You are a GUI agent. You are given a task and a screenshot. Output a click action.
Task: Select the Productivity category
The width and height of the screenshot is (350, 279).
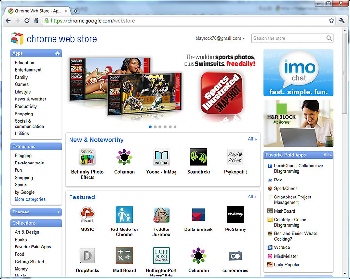pyautogui.click(x=26, y=107)
